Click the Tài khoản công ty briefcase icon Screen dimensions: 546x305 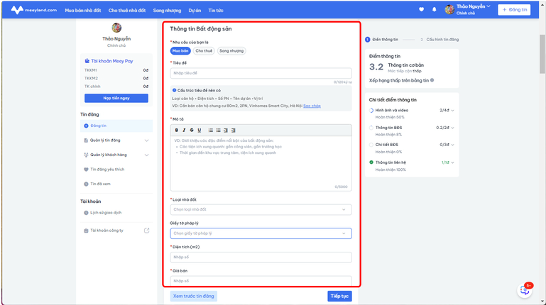(86, 231)
